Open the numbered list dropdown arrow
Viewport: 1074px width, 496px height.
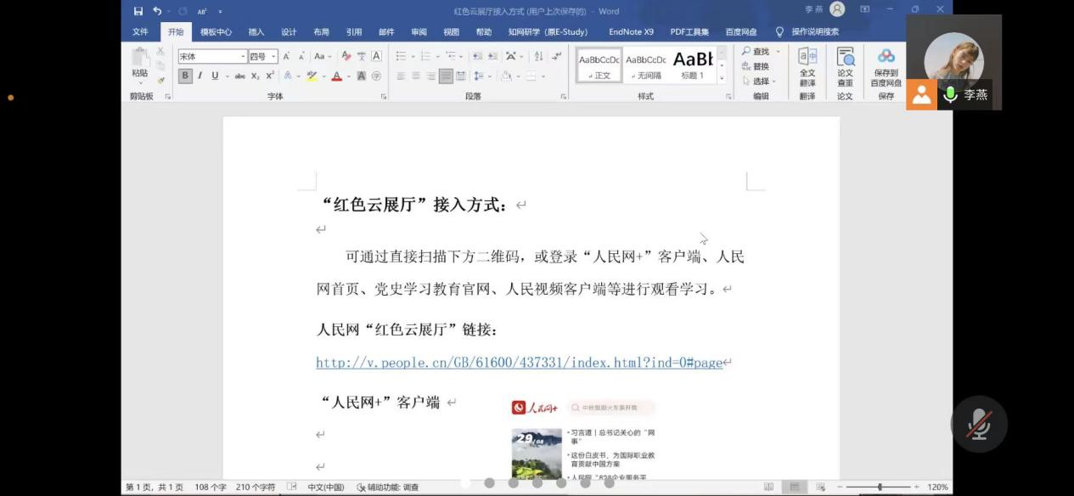point(438,56)
